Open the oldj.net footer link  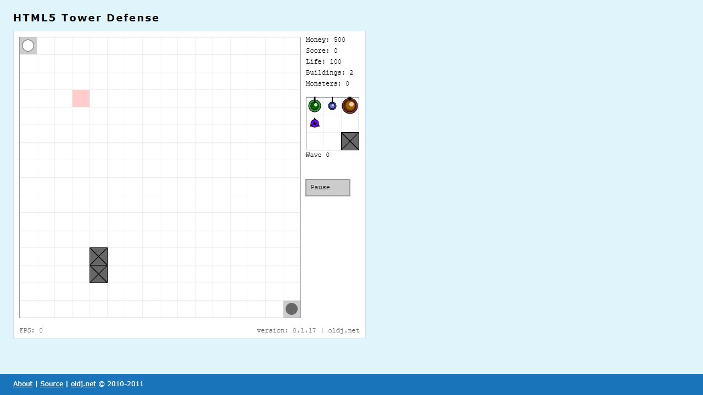(83, 384)
